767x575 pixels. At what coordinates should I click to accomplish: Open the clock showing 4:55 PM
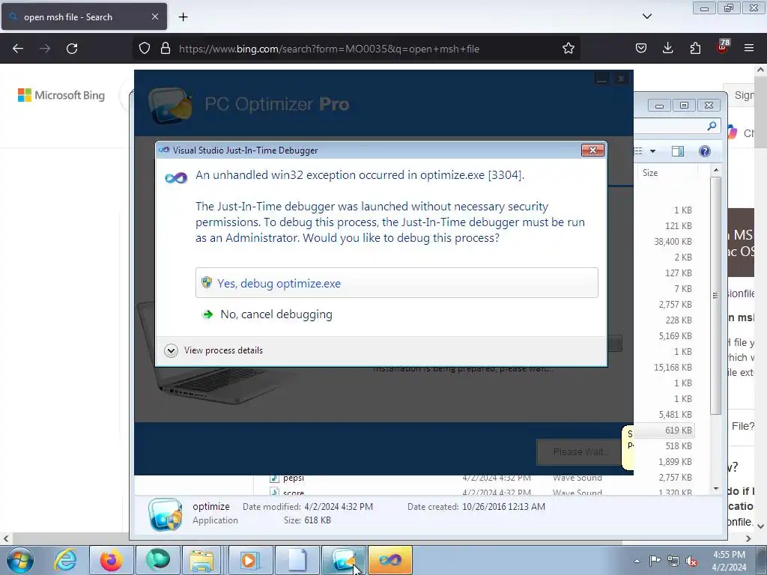[x=729, y=561]
